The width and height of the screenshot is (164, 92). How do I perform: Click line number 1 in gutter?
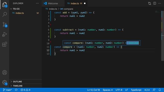coord(48,13)
